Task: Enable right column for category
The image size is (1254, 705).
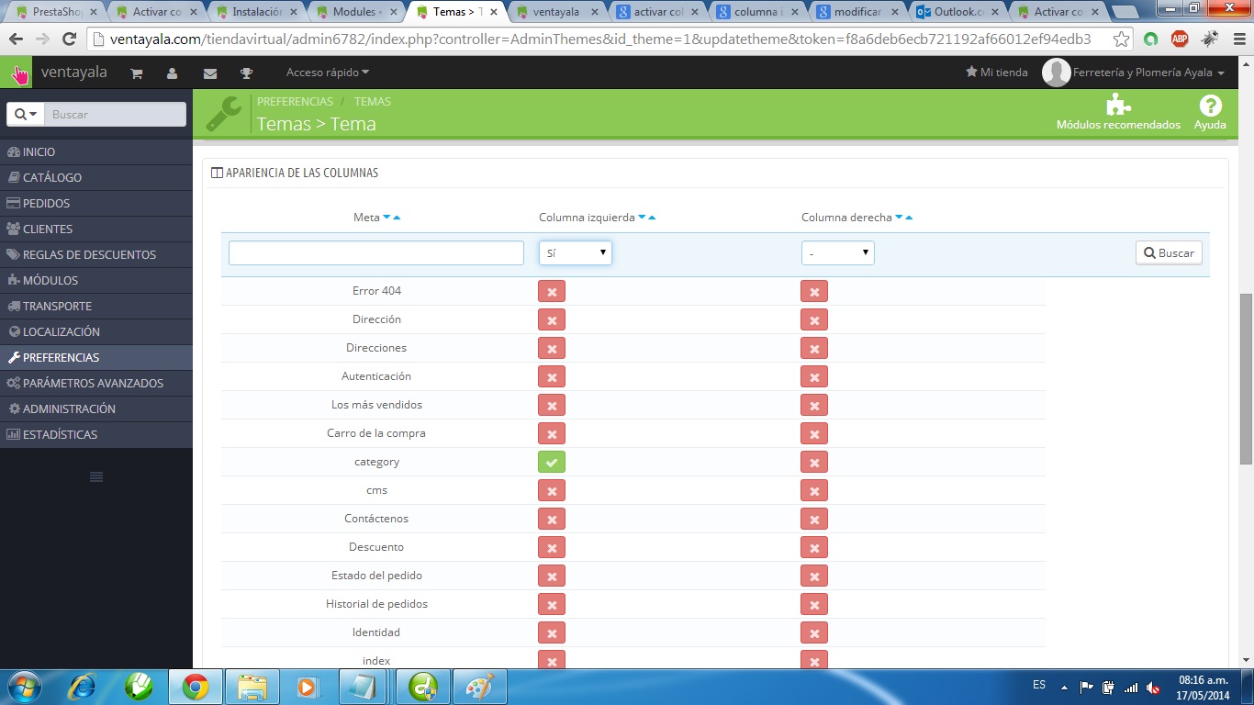Action: [x=814, y=462]
